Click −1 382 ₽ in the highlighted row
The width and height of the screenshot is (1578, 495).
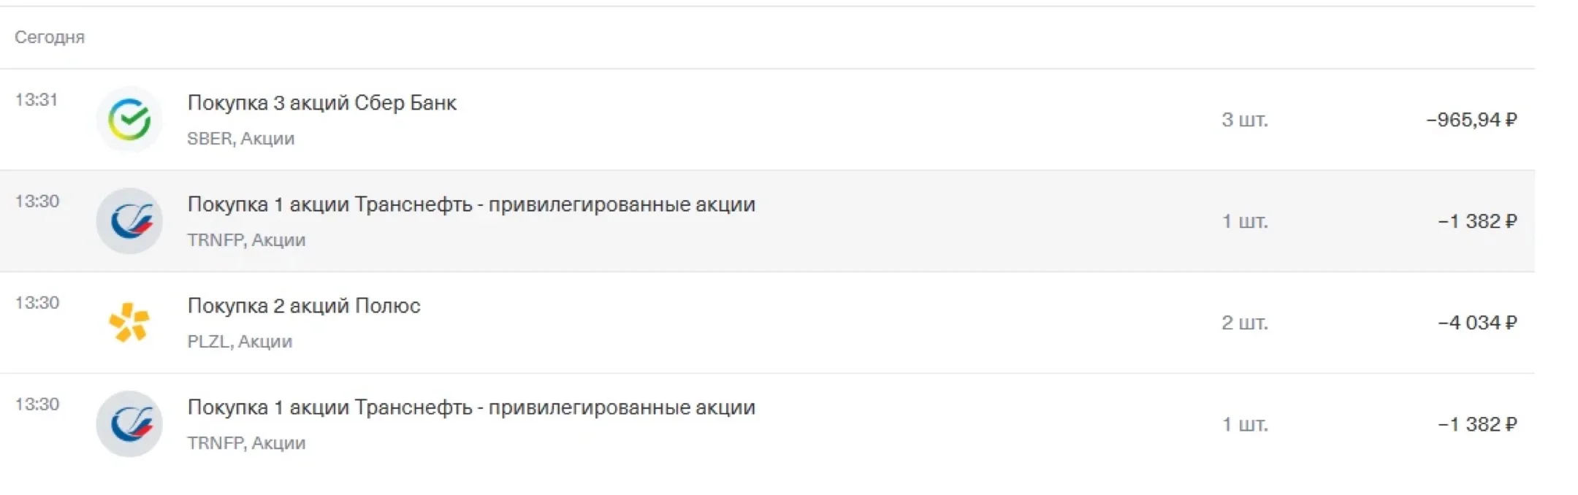pyautogui.click(x=1477, y=221)
